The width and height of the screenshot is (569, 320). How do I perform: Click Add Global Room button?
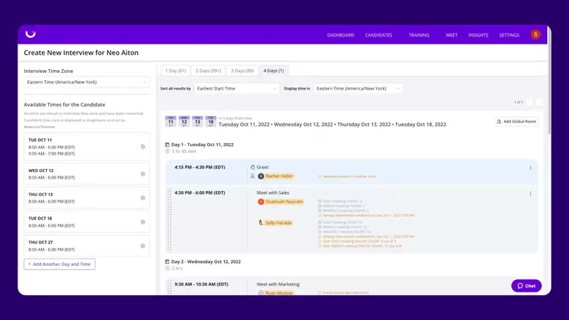pos(516,122)
